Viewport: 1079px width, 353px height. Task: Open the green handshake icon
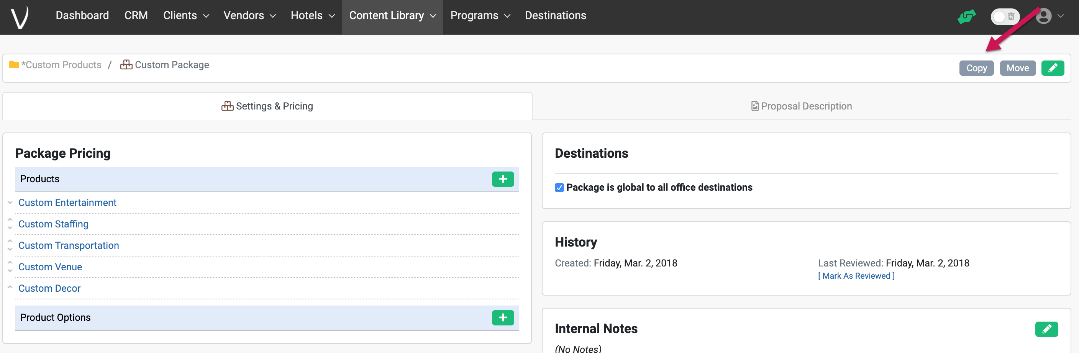point(967,17)
